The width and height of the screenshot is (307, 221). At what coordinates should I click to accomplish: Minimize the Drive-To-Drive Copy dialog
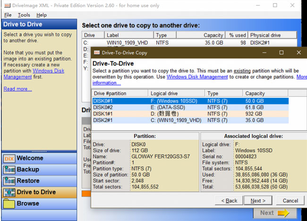click(x=264, y=53)
